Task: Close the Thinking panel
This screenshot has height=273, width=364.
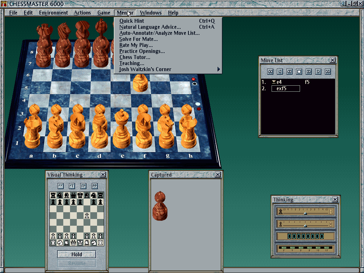Action: coord(335,199)
